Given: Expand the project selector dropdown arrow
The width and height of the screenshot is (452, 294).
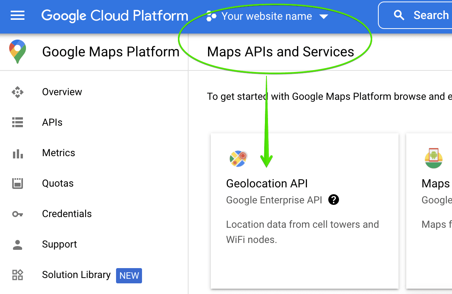Looking at the screenshot, I should click(324, 16).
